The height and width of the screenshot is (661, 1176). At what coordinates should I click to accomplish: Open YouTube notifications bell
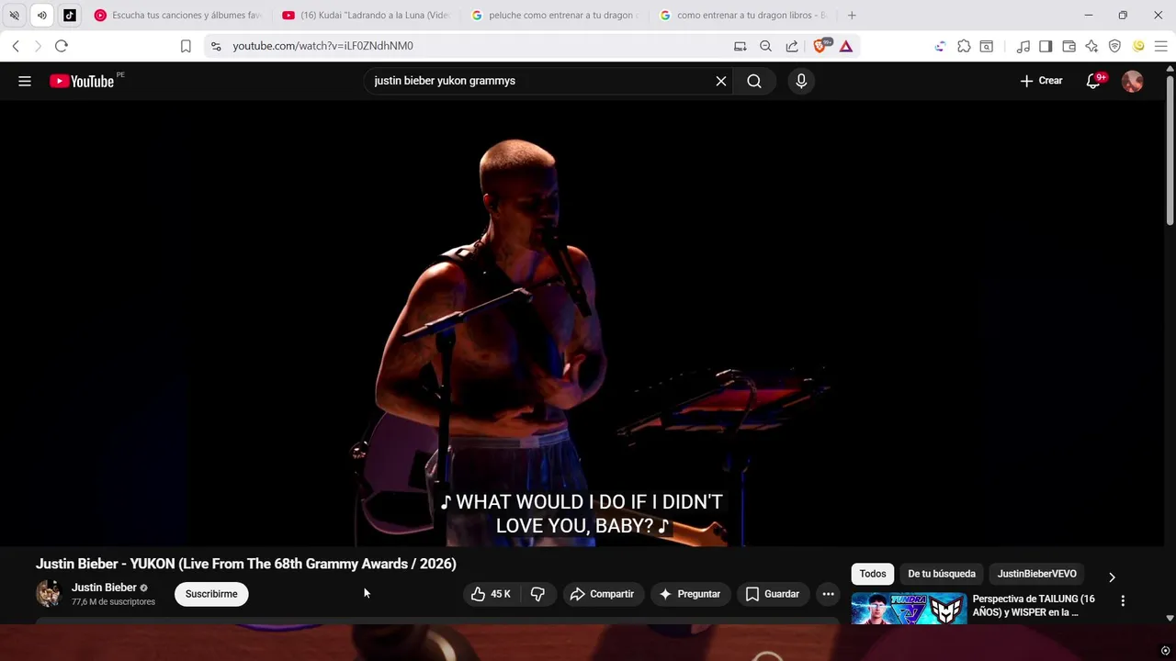pos(1093,81)
